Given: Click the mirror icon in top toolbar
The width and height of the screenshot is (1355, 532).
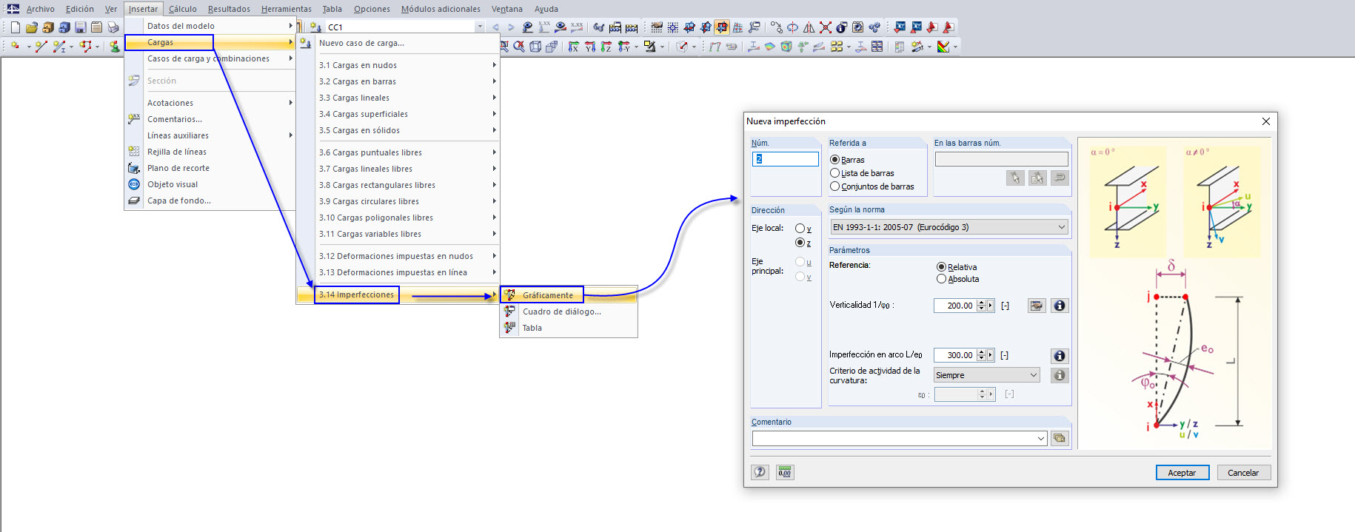Looking at the screenshot, I should point(809,27).
